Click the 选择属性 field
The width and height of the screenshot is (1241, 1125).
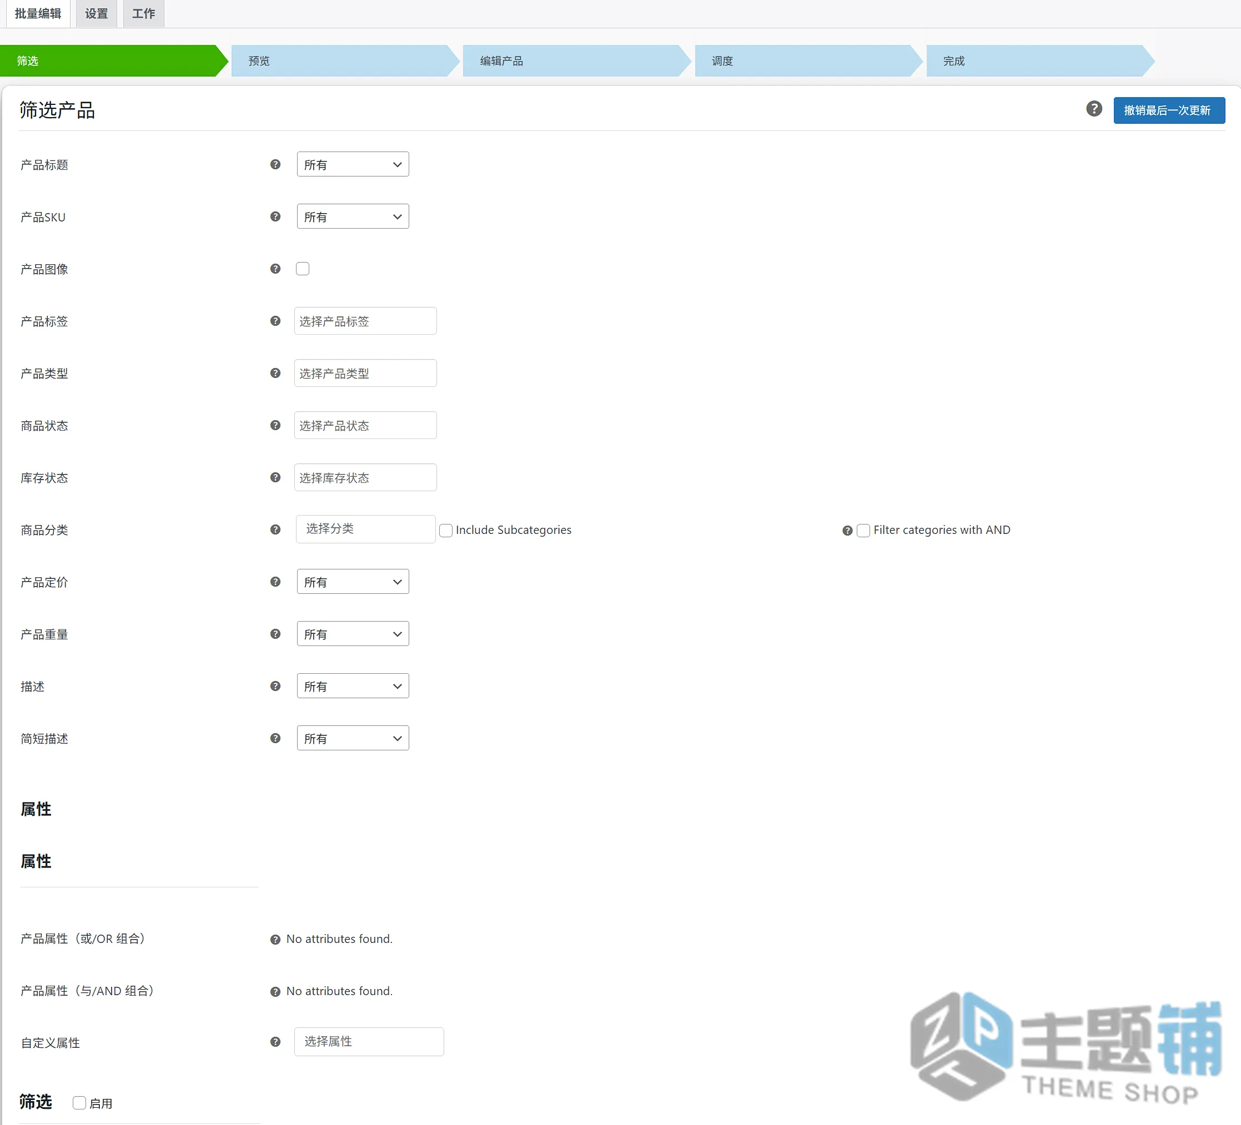tap(369, 1042)
